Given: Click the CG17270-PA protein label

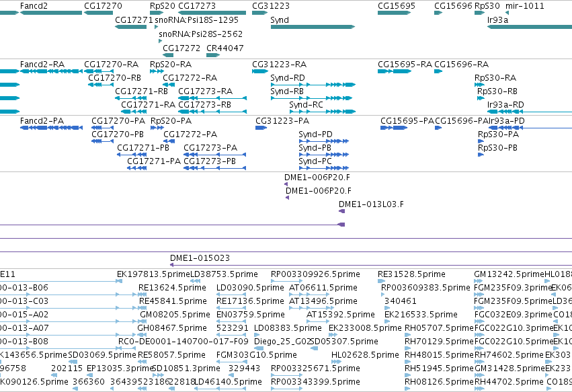Looking at the screenshot, I should pyautogui.click(x=118, y=121).
